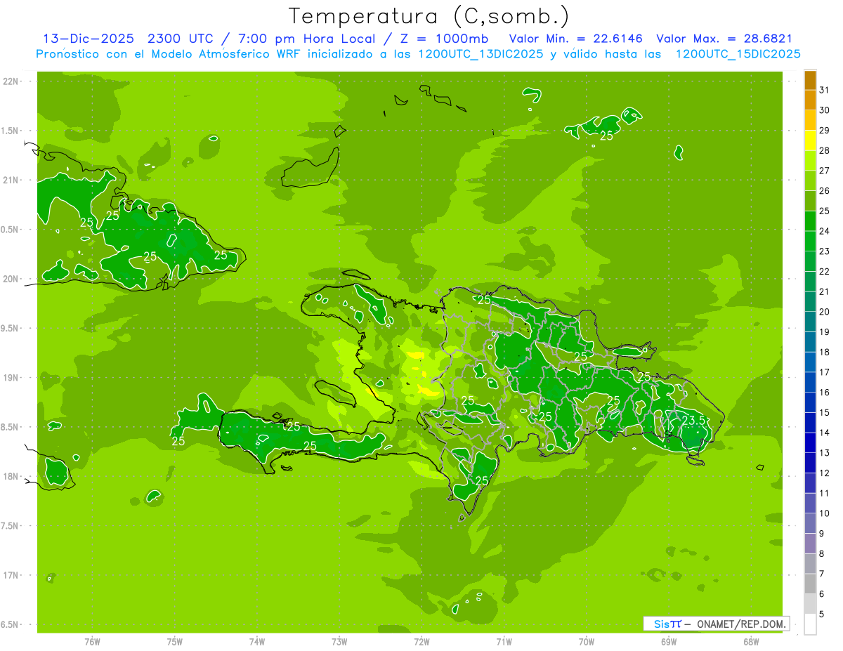843x651 pixels.
Task: Click the '23.5' contour label
Action: point(693,420)
